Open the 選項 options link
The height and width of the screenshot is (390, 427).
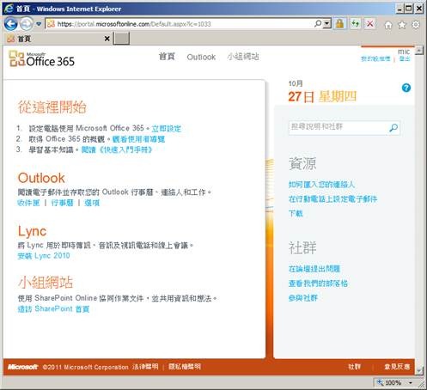point(92,203)
